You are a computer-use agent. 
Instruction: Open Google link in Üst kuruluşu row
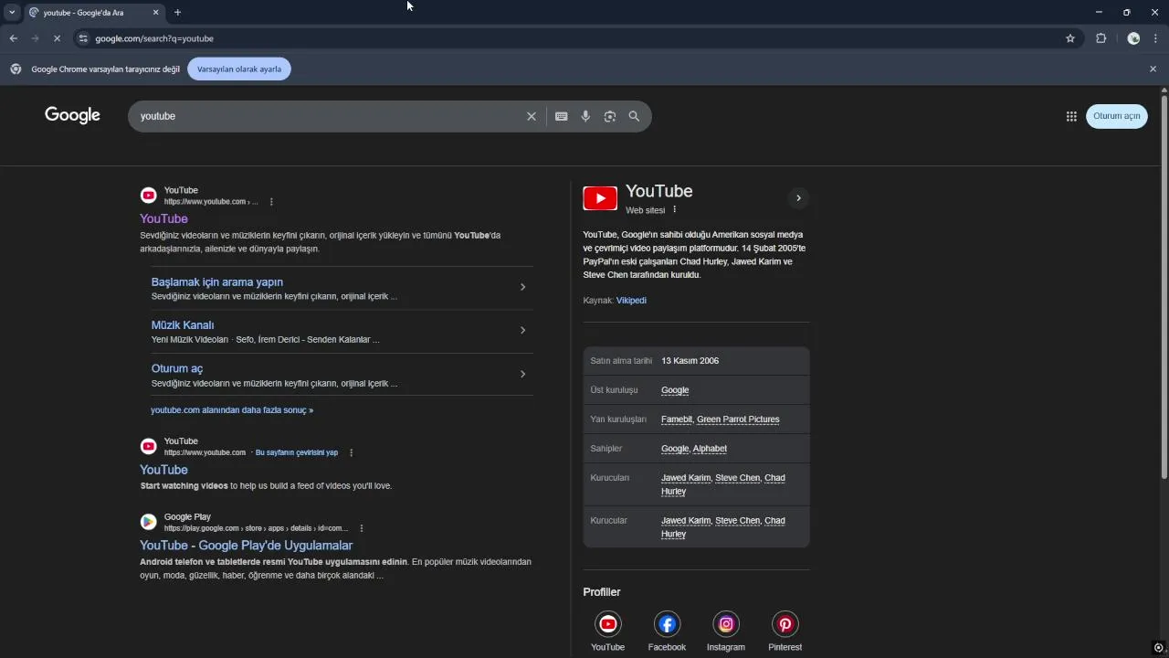(675, 390)
